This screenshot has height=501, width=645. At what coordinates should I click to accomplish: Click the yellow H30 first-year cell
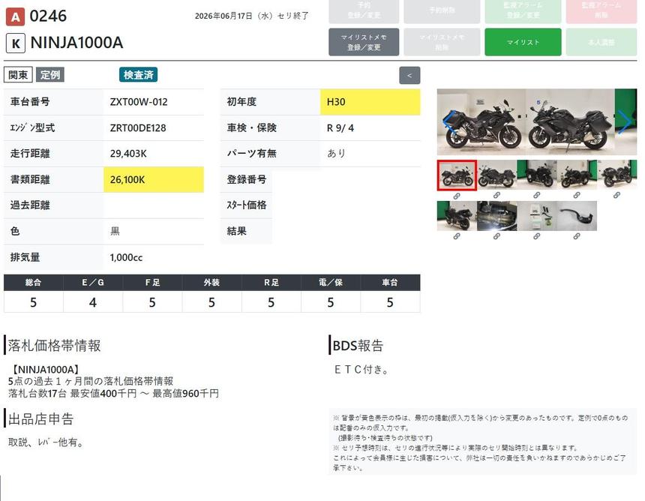coord(370,101)
